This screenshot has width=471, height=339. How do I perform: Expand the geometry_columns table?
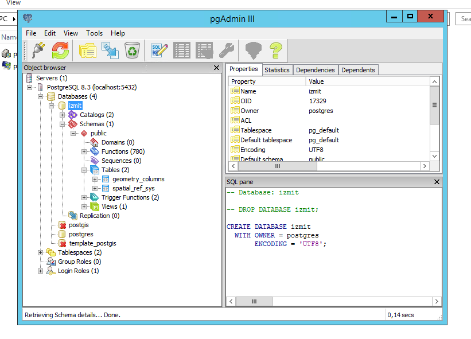click(x=95, y=180)
